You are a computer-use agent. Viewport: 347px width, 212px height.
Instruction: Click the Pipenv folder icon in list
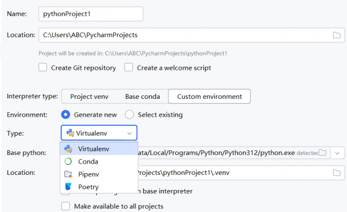pos(68,174)
